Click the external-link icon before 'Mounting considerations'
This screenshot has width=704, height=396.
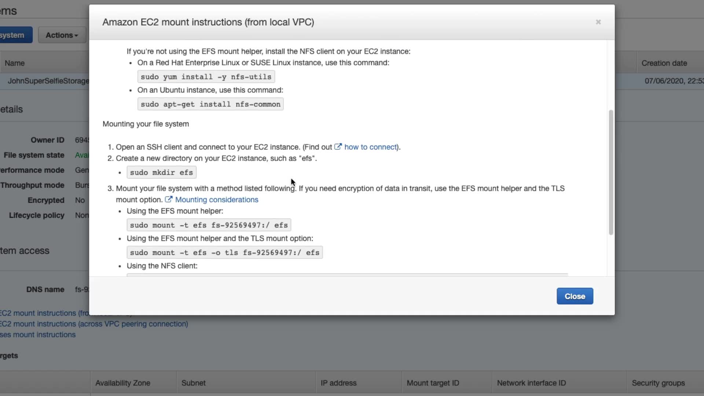point(168,199)
